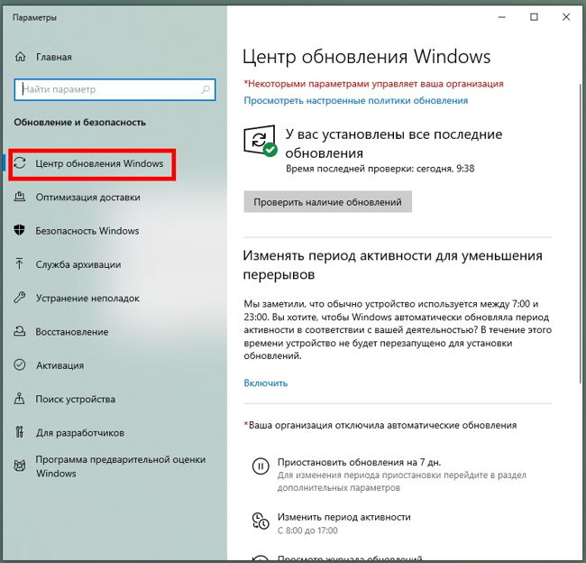Click the Центр обновления Windows page title
Image resolution: width=586 pixels, height=563 pixels.
point(366,57)
